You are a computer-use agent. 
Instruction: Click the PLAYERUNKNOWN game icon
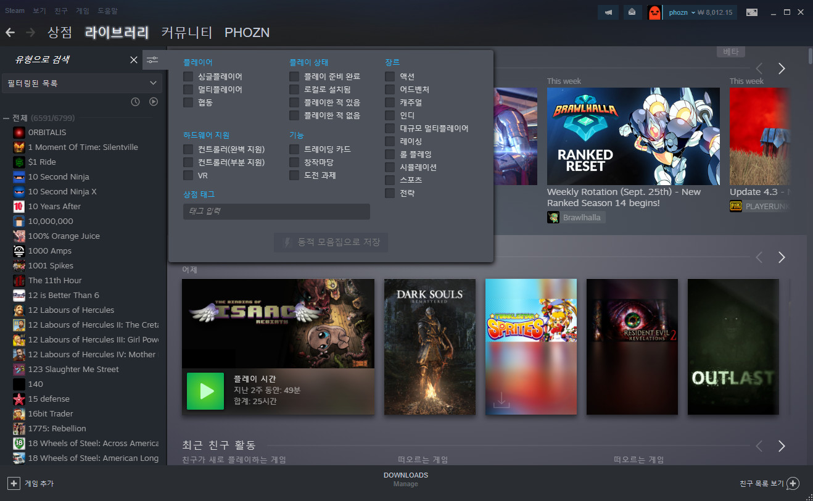pos(735,206)
